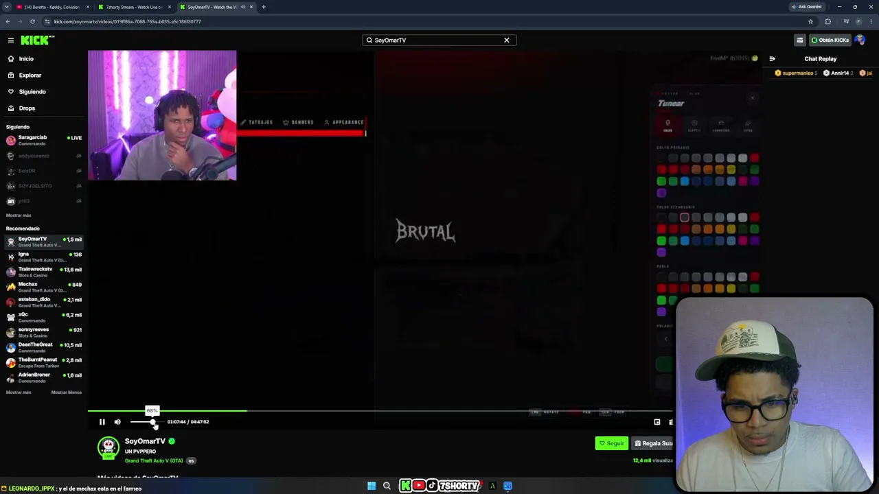Follow SoyOmarTV with Seguir button
The image size is (879, 494).
point(611,443)
